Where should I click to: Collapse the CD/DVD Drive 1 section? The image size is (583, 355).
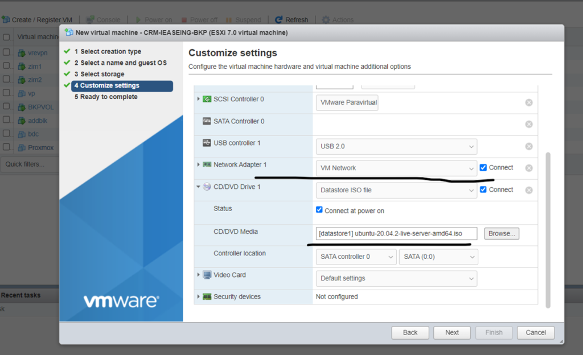coord(199,187)
